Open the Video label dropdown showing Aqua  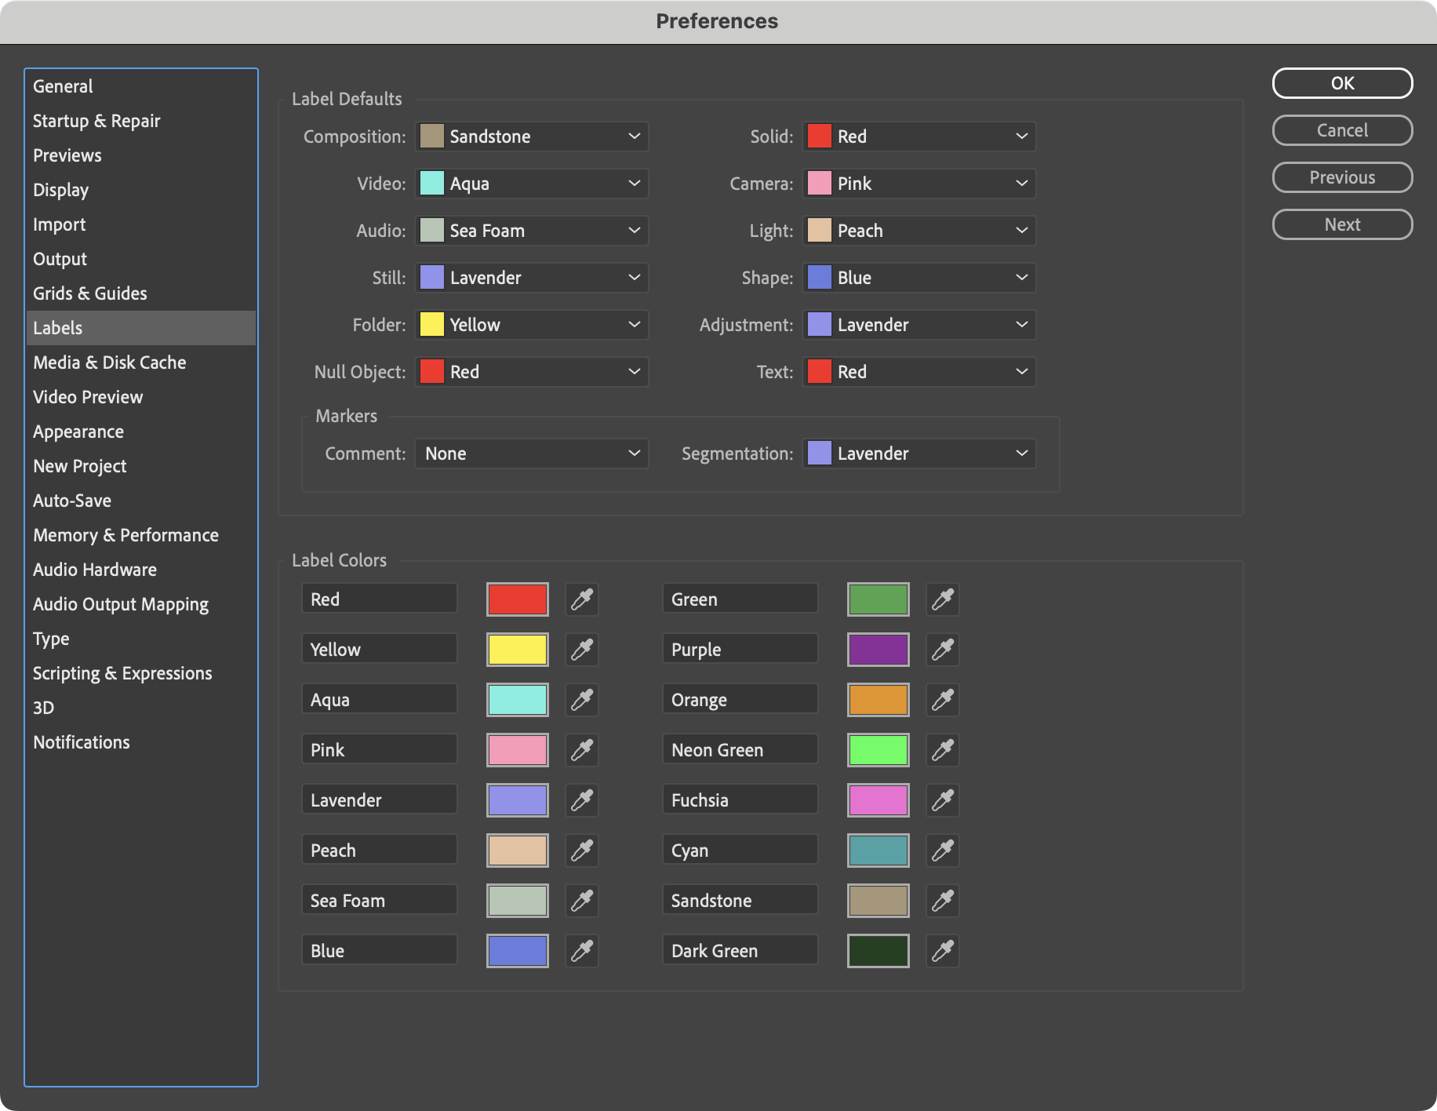coord(531,183)
